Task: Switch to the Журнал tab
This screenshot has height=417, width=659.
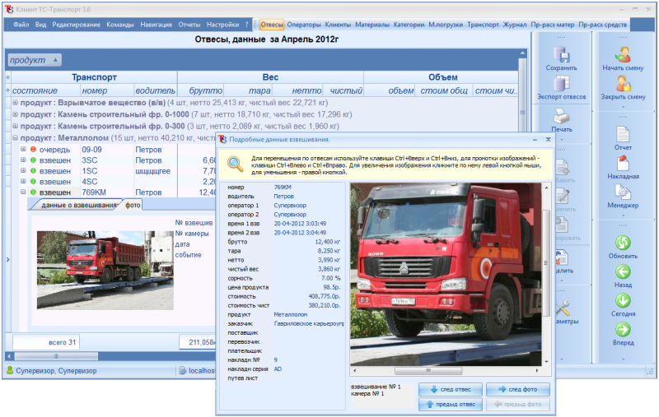Action: point(515,25)
